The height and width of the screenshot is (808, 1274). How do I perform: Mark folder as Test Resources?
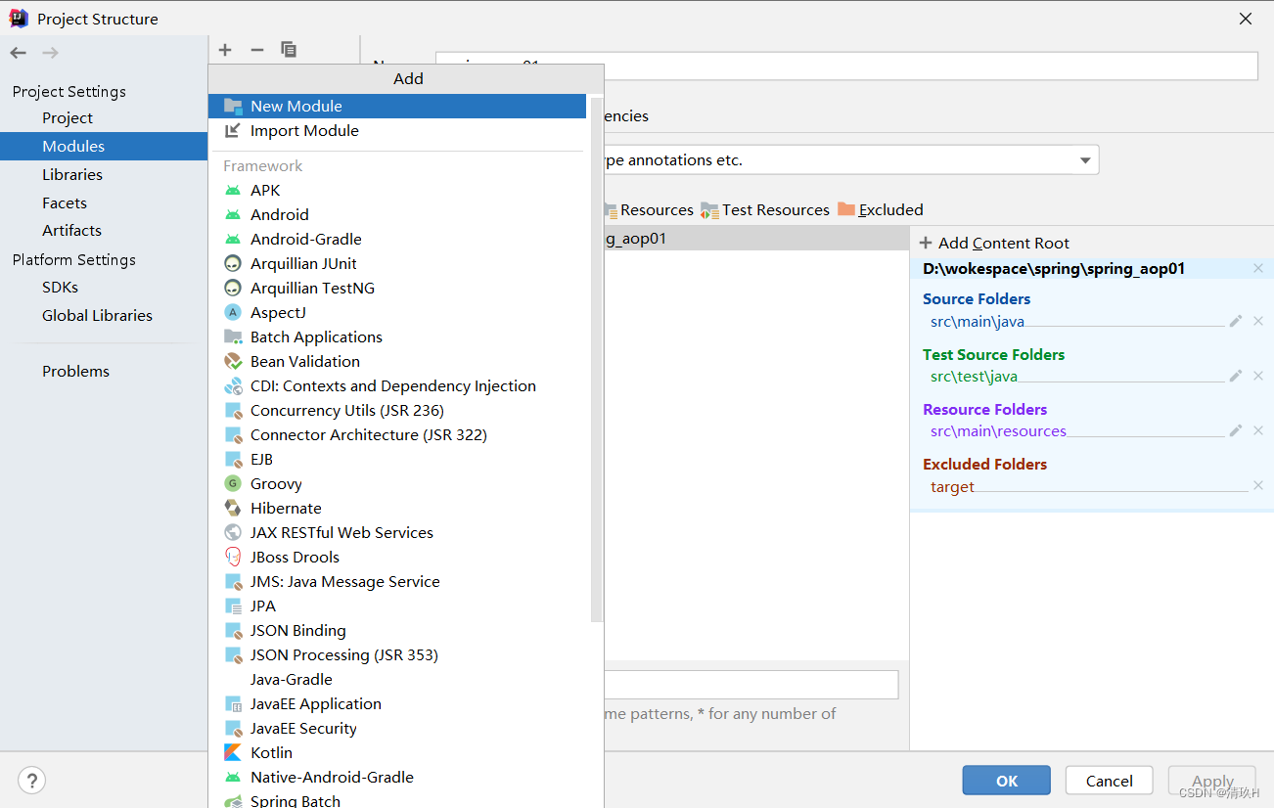tap(765, 209)
